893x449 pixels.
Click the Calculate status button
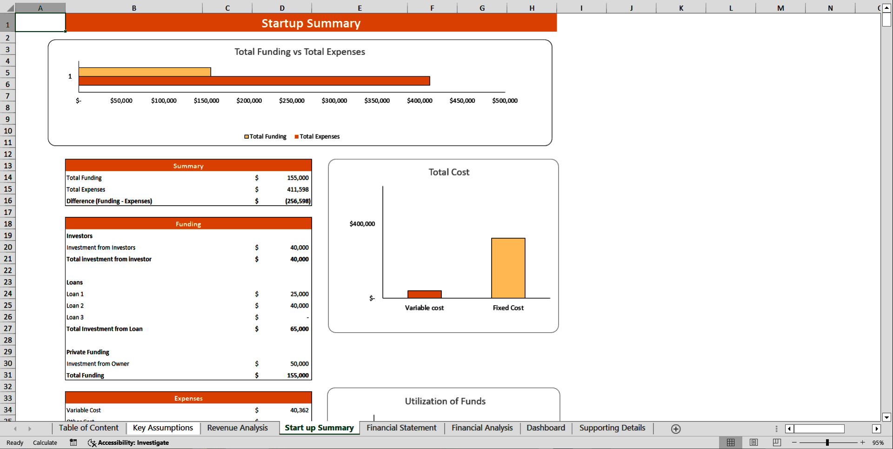tap(45, 442)
